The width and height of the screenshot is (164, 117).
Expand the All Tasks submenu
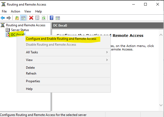tap(32, 52)
